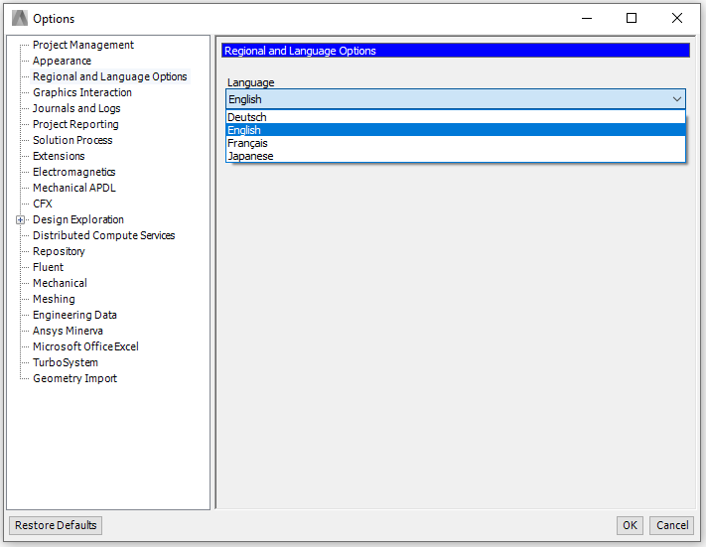Screen dimensions: 706x547
Task: Choose Japanese from the language list
Action: 456,156
